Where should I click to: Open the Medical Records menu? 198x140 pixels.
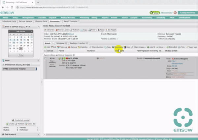click(x=68, y=18)
